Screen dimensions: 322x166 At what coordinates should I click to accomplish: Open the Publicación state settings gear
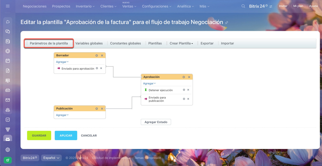(x=97, y=109)
